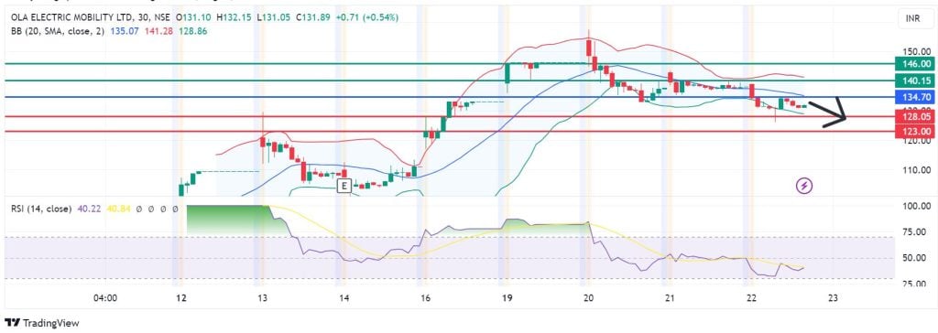Click the 100.00 RSI axis label
Viewport: 938px width, 333px height.
tap(916, 206)
